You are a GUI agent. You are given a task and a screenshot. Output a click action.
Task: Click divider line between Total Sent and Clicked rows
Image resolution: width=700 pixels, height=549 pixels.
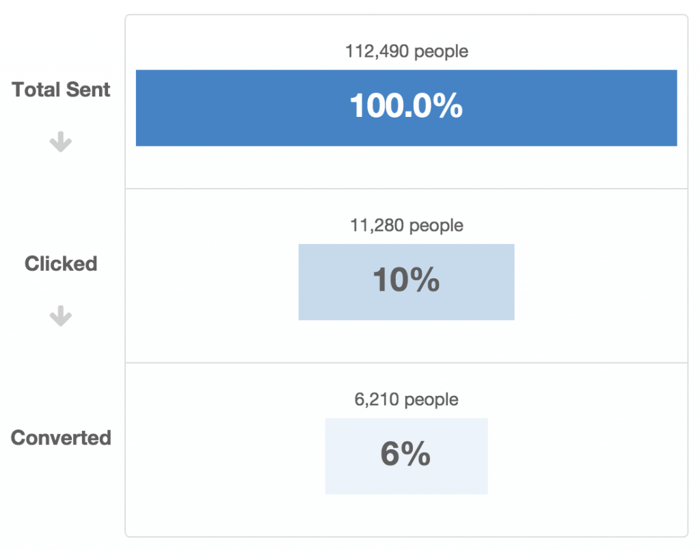(407, 188)
